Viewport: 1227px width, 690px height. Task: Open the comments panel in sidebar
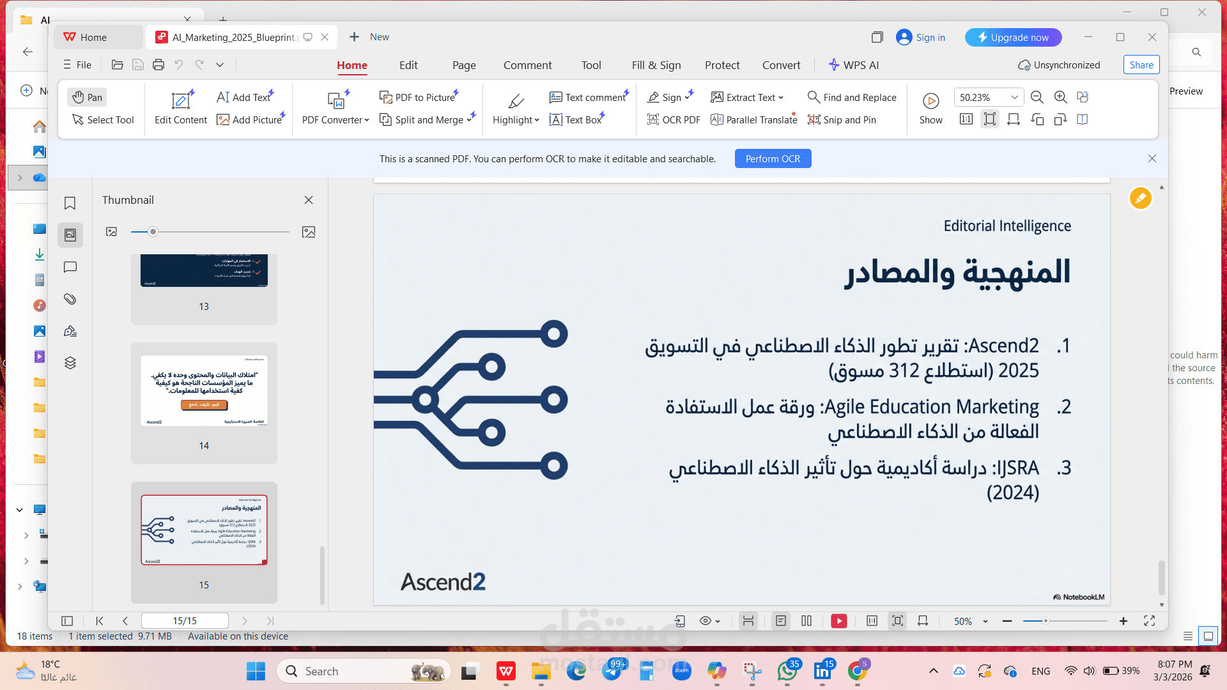[70, 267]
